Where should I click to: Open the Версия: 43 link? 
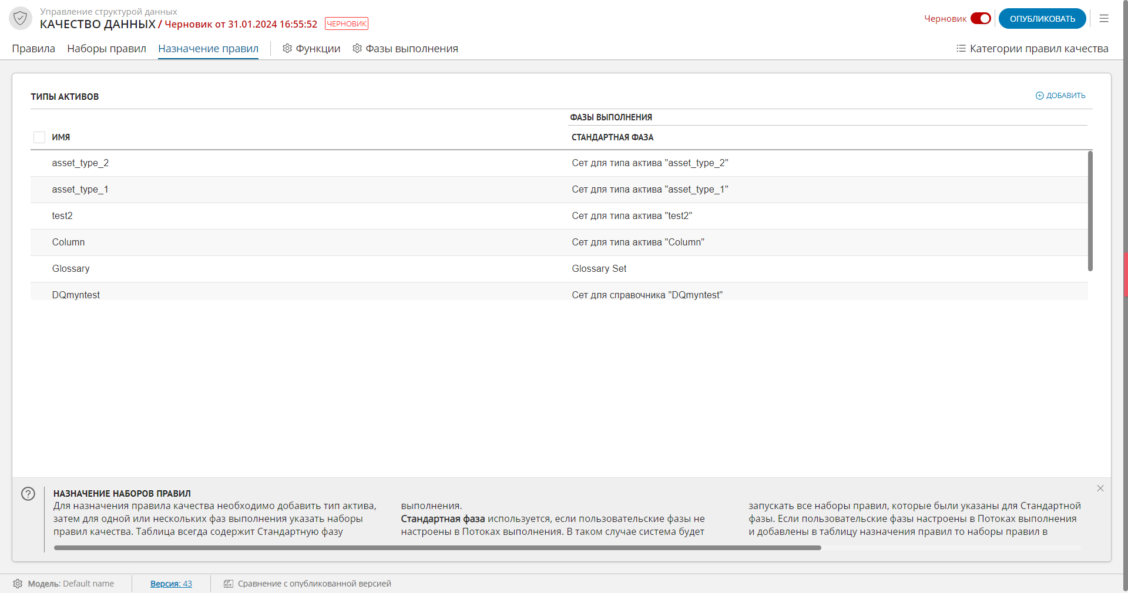coord(171,584)
